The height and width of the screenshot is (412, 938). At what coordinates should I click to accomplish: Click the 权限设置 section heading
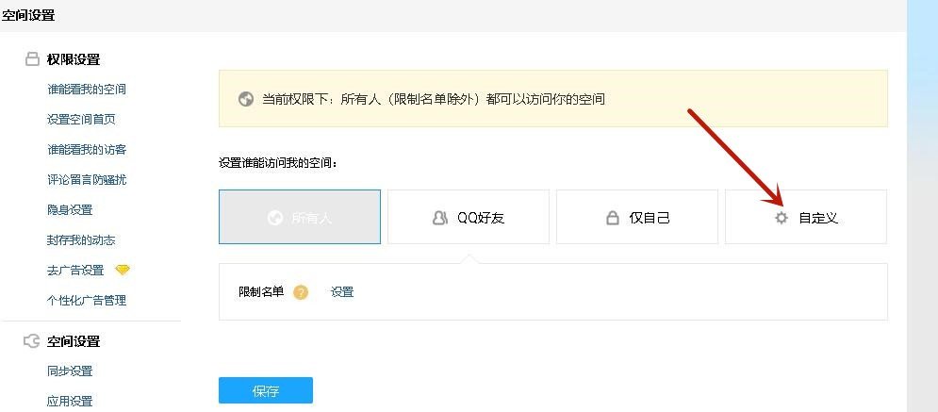(x=74, y=59)
